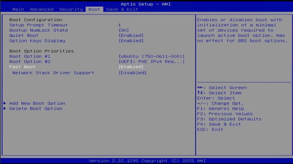Click the Select Item arrows hint
Screen dimensions: 293x164
(x=219, y=93)
